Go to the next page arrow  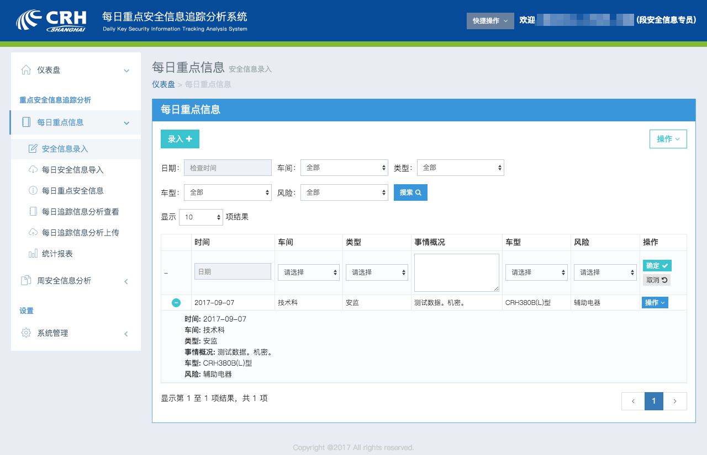point(675,402)
